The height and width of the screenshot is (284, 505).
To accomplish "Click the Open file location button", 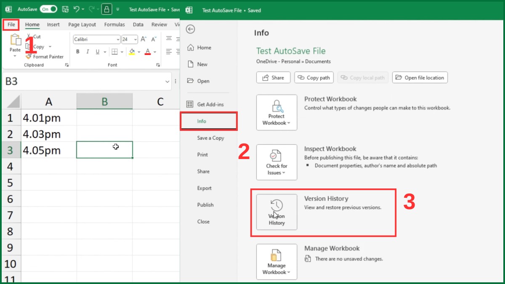I will click(x=420, y=77).
